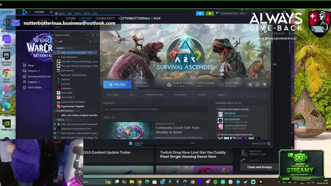Open Microsoft Edge desktop icon
This screenshot has height=186, width=331.
[6, 109]
